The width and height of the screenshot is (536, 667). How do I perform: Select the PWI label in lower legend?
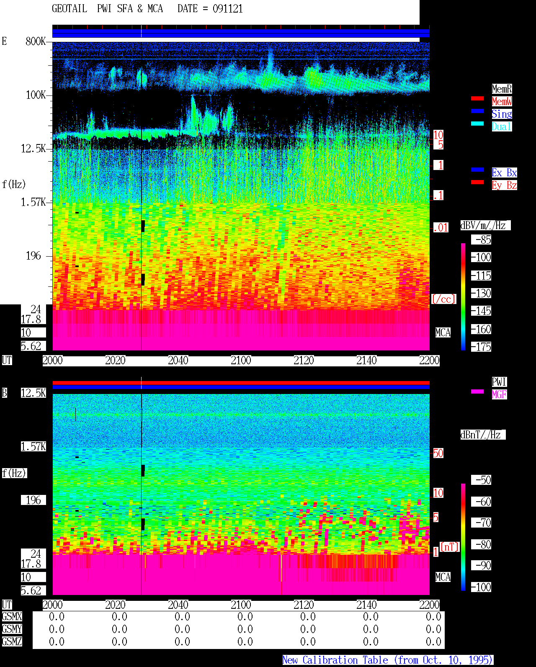(499, 382)
